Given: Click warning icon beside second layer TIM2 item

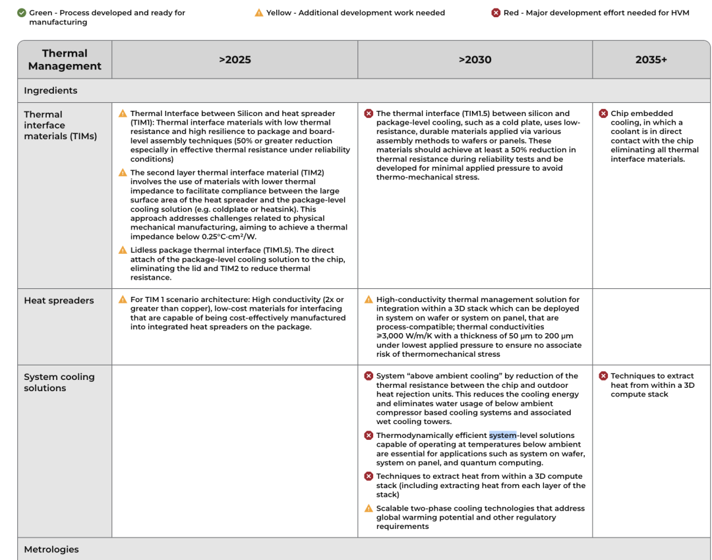Looking at the screenshot, I should click(x=123, y=173).
